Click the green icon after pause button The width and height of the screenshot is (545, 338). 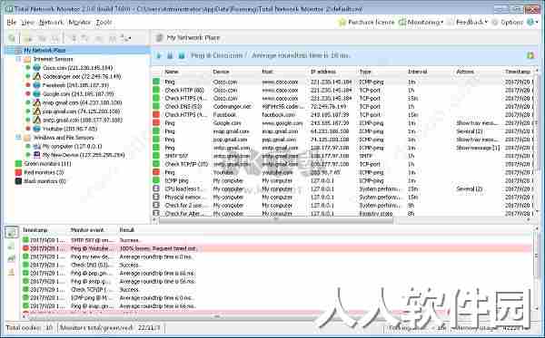(x=182, y=55)
